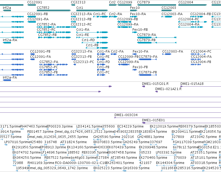Click EST label RH01169.3prime
The image size is (221, 172).
[41, 163]
